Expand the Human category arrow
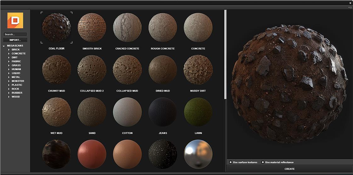The width and height of the screenshot is (353, 175). pyautogui.click(x=9, y=69)
